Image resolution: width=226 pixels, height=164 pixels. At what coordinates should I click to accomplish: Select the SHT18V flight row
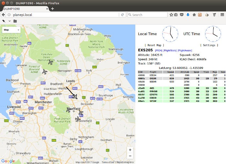[x=182, y=101]
